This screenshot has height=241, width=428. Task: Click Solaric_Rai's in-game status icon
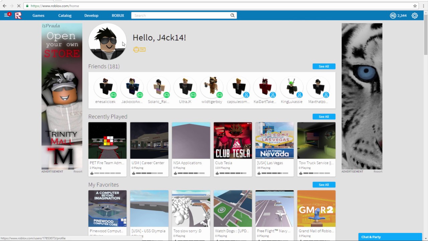[x=167, y=95]
